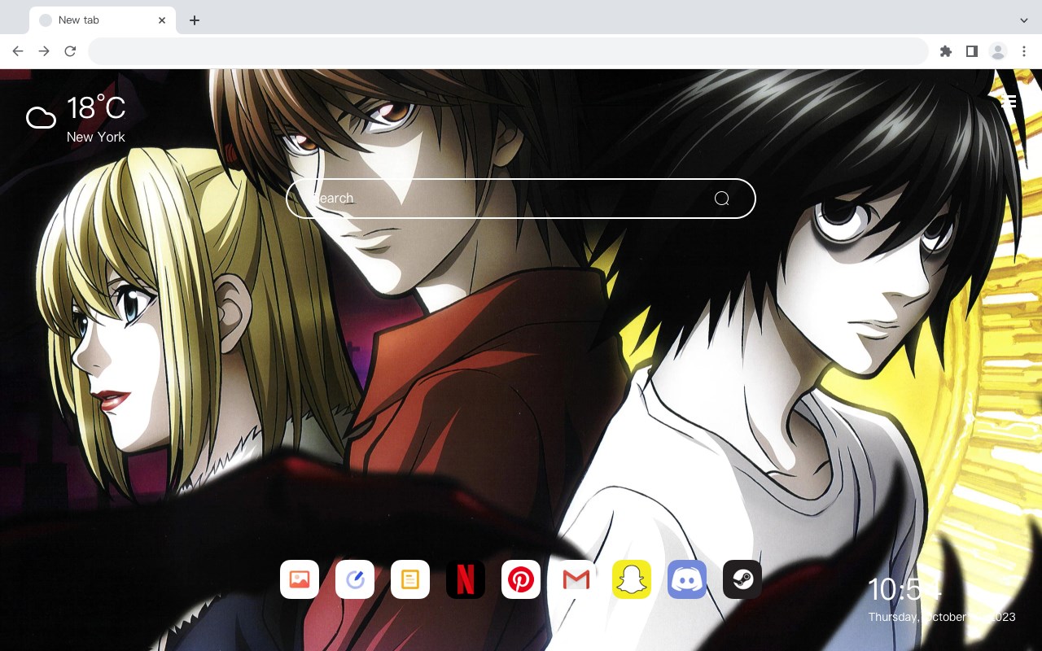Open the hamburger menu on the page
Viewport: 1042px width, 651px height.
coord(1009,102)
